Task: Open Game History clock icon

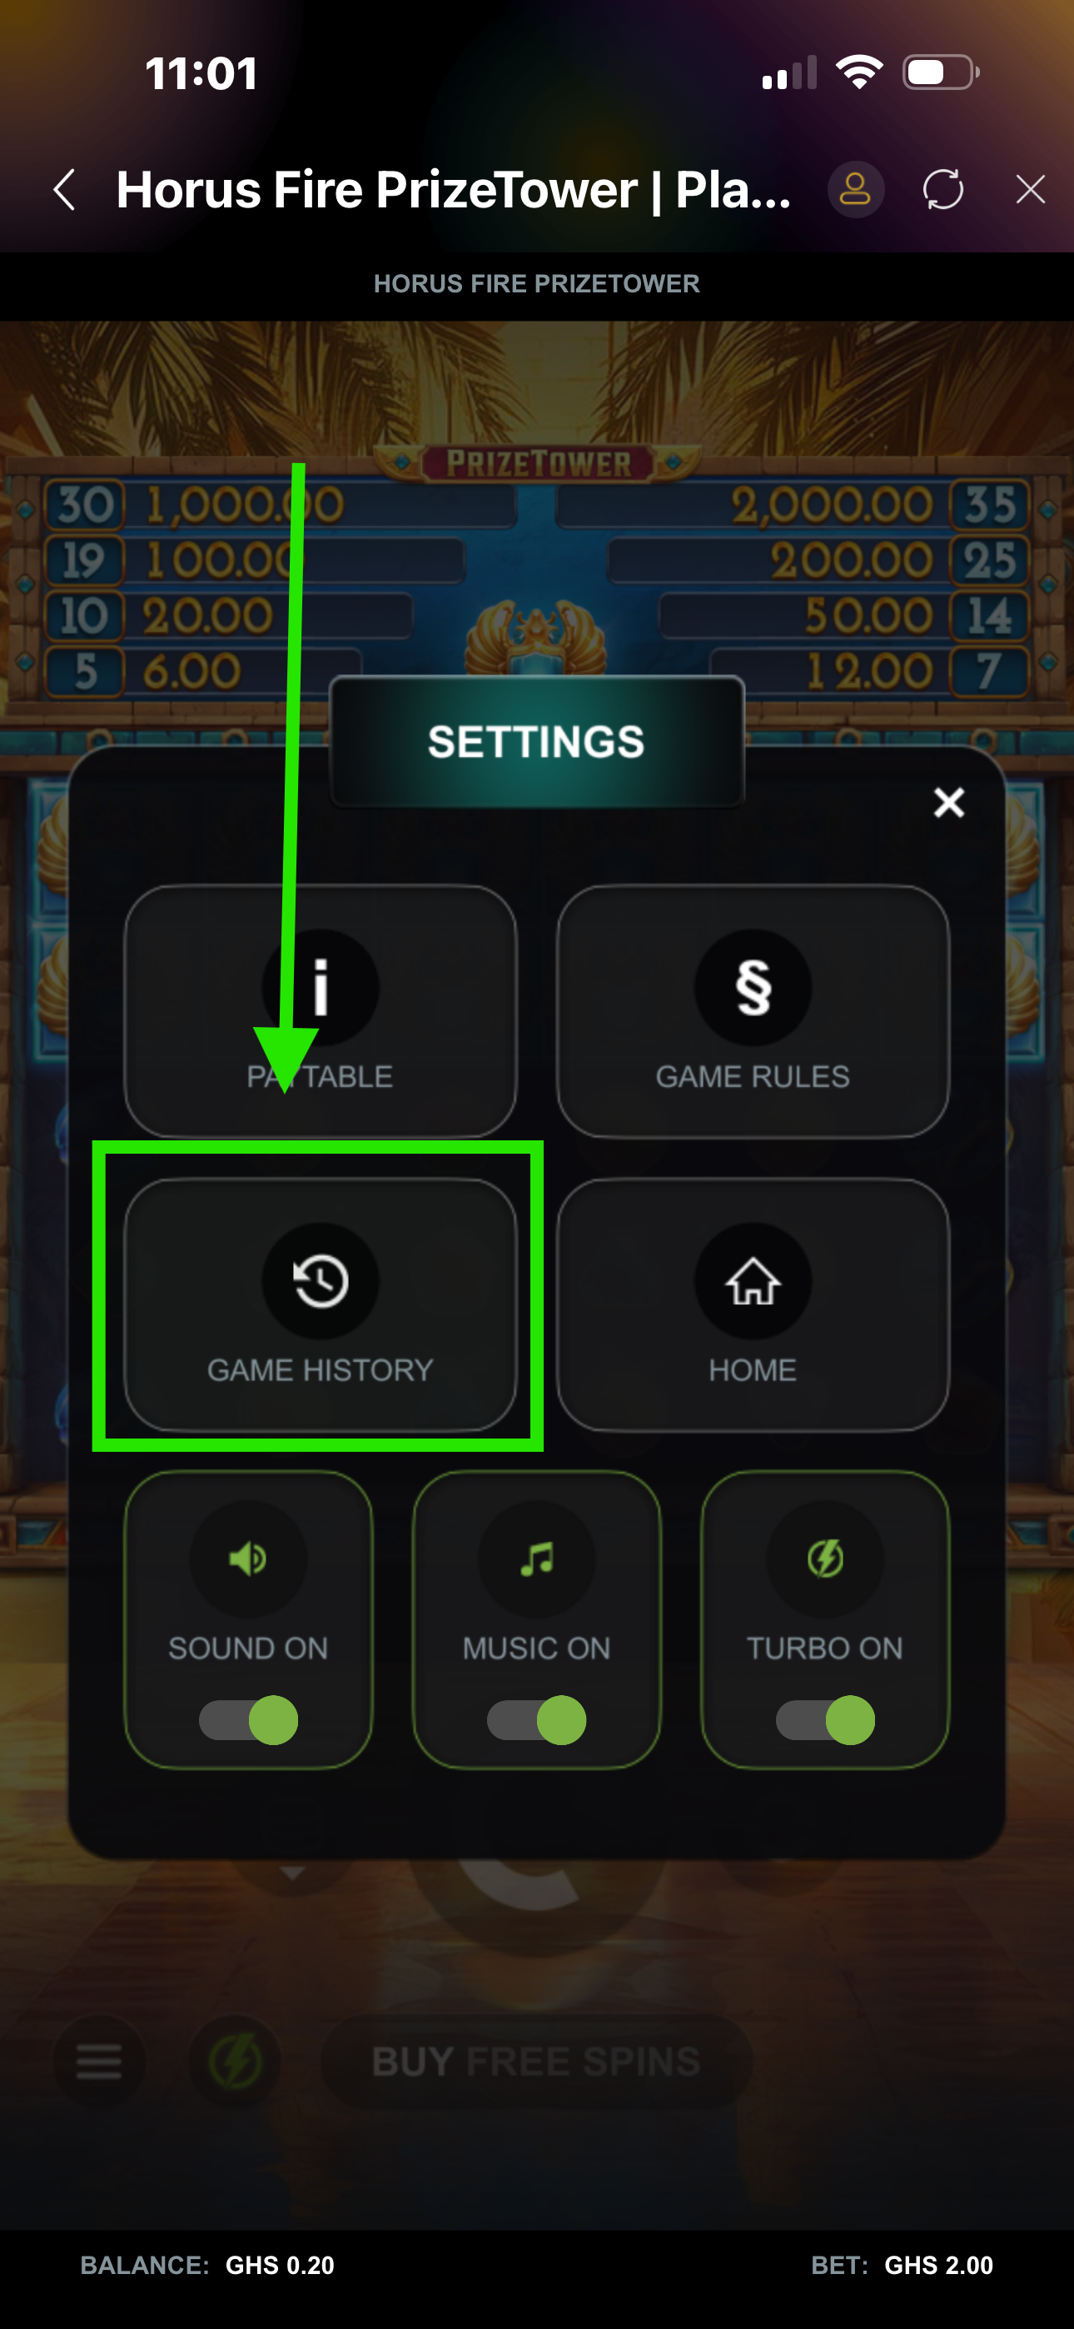Action: tap(320, 1280)
